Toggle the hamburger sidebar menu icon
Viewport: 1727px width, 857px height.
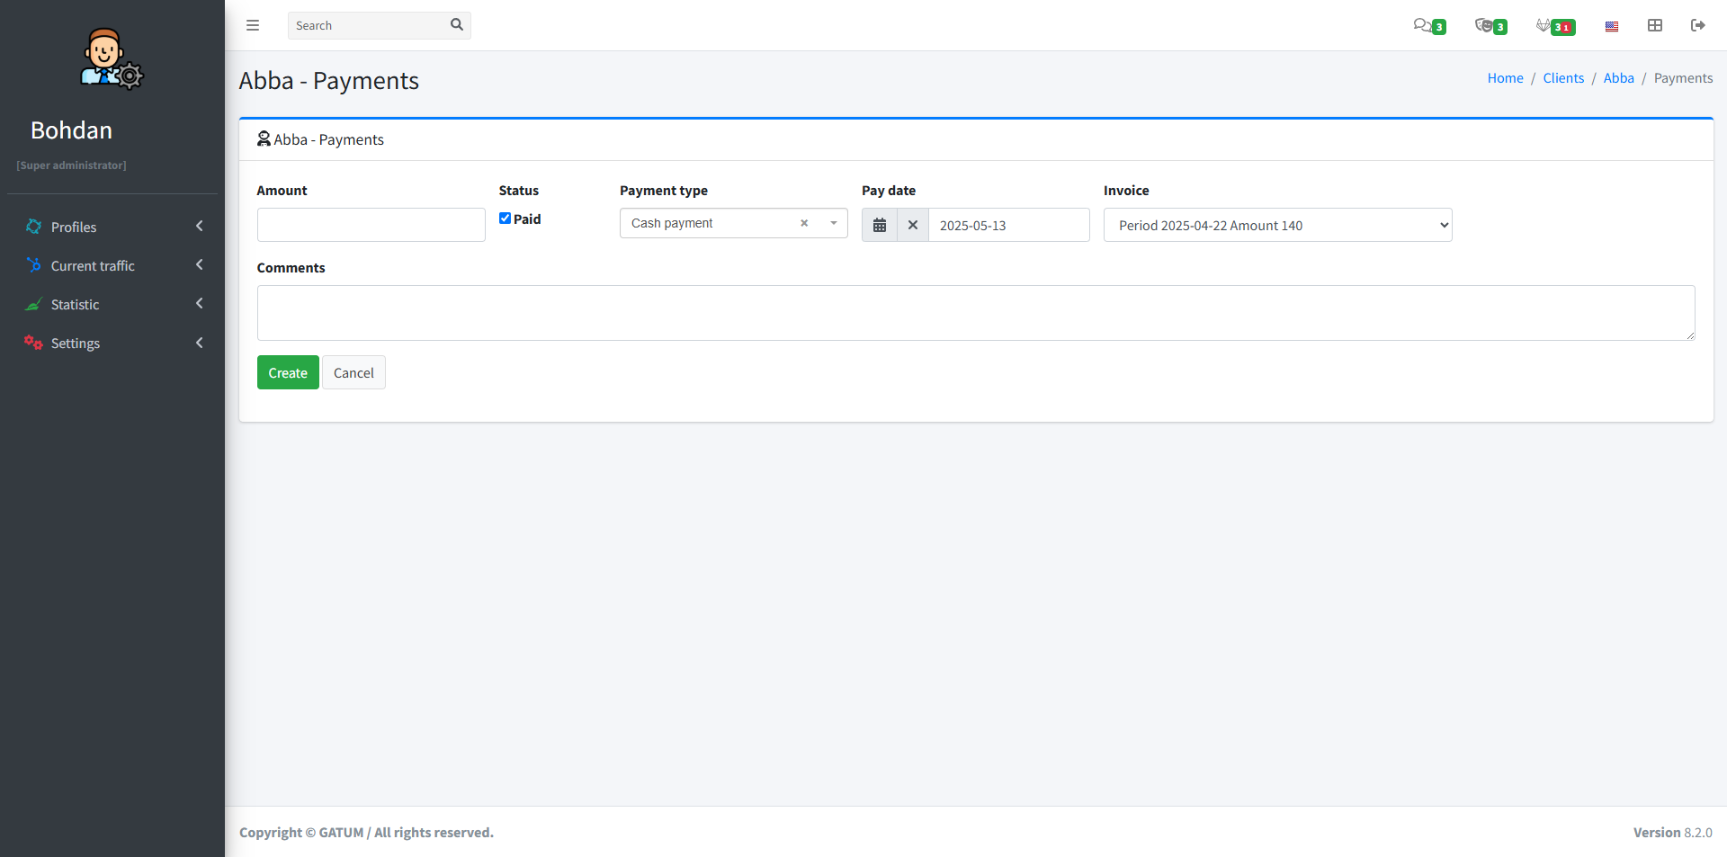253,25
